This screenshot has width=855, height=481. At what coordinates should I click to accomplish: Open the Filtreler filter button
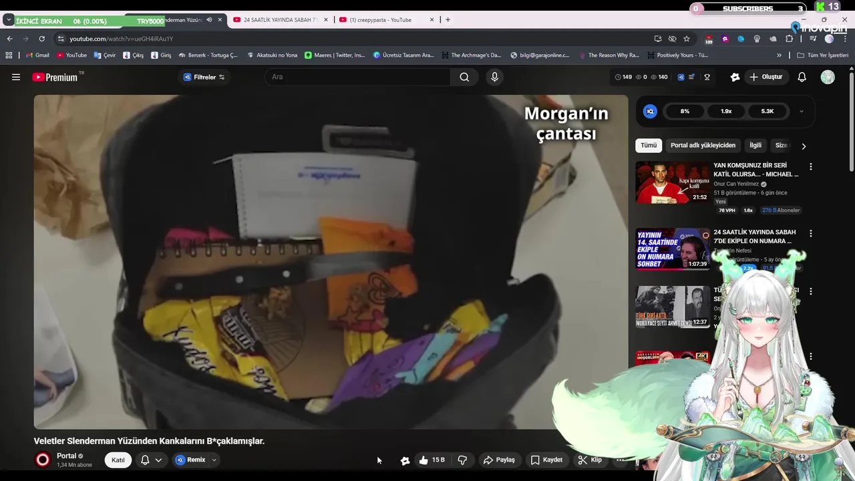(x=204, y=77)
